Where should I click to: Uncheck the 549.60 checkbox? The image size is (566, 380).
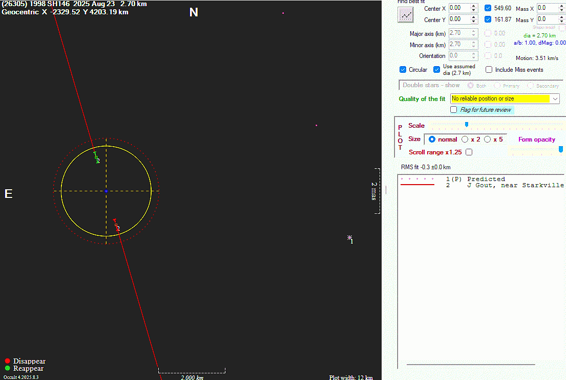coord(488,8)
